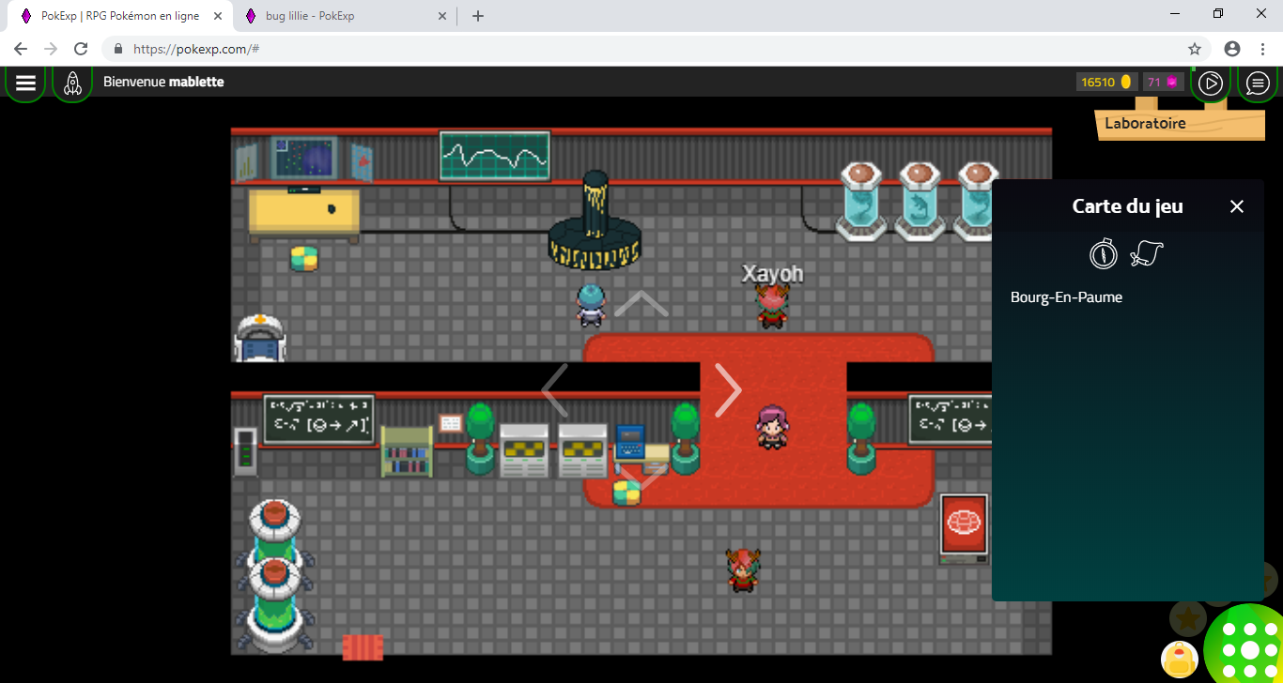
Task: Click the pink gem balance 71
Action: pyautogui.click(x=1164, y=83)
